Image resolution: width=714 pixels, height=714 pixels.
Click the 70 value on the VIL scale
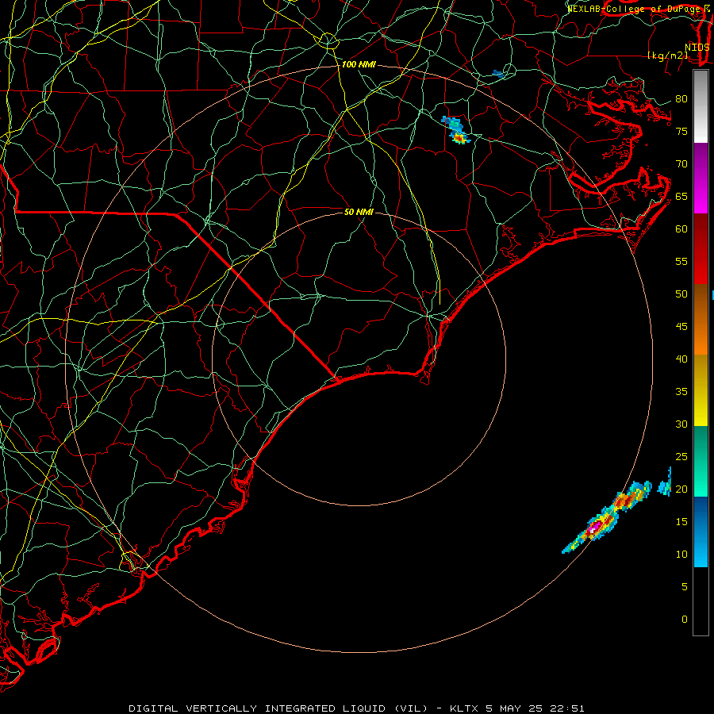tap(681, 164)
